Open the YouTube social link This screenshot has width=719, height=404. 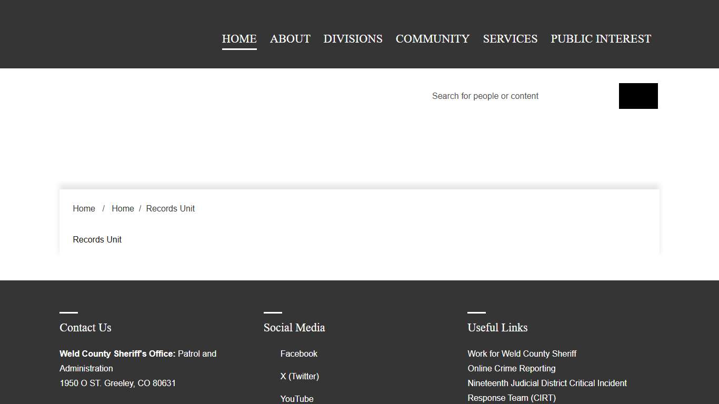[x=297, y=398]
